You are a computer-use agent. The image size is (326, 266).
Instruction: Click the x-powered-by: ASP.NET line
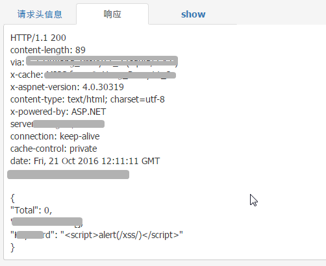click(58, 112)
